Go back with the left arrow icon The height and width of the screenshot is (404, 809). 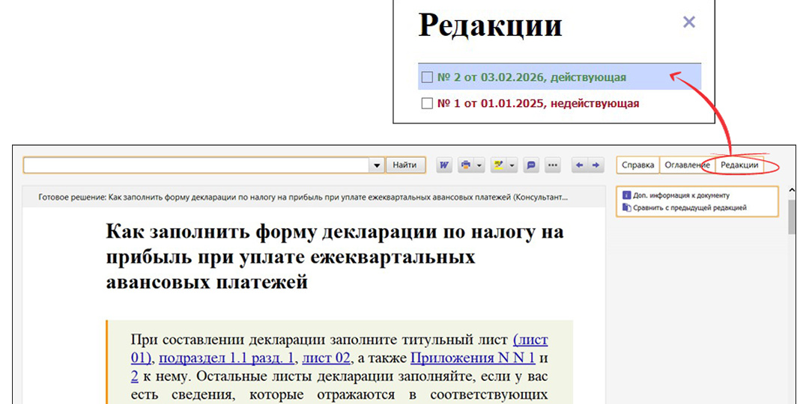tap(580, 165)
